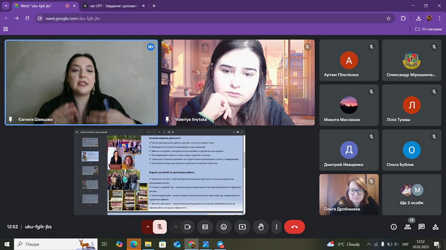Screen dimensions: 446x250
Task: Turn on closed captions
Action: pos(205,227)
